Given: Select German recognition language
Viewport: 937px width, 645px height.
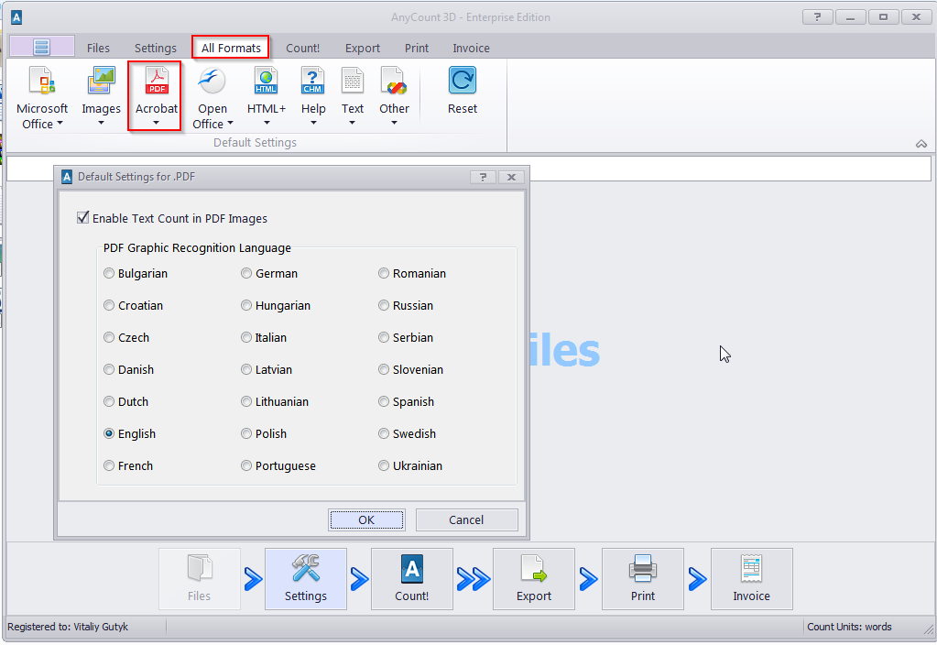Looking at the screenshot, I should click(246, 273).
